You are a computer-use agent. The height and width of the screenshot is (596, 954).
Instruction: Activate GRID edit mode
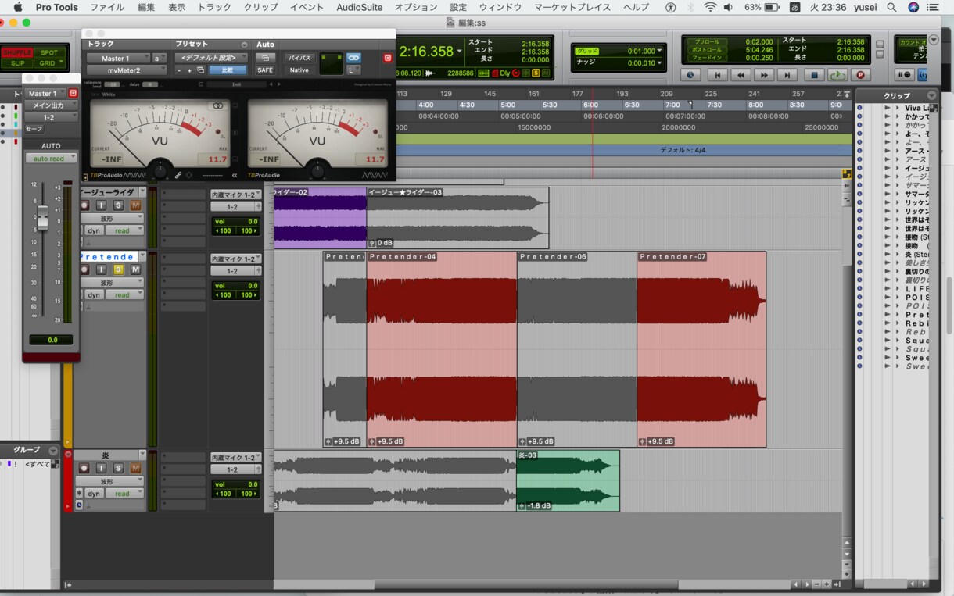(x=49, y=62)
